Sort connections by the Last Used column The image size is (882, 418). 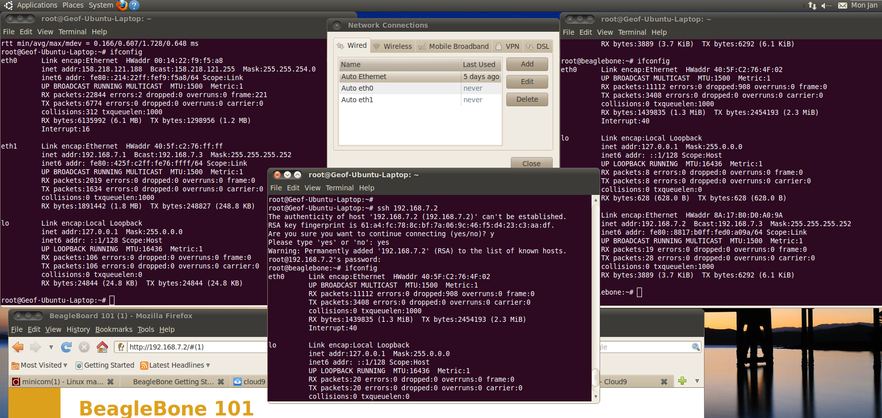point(481,64)
